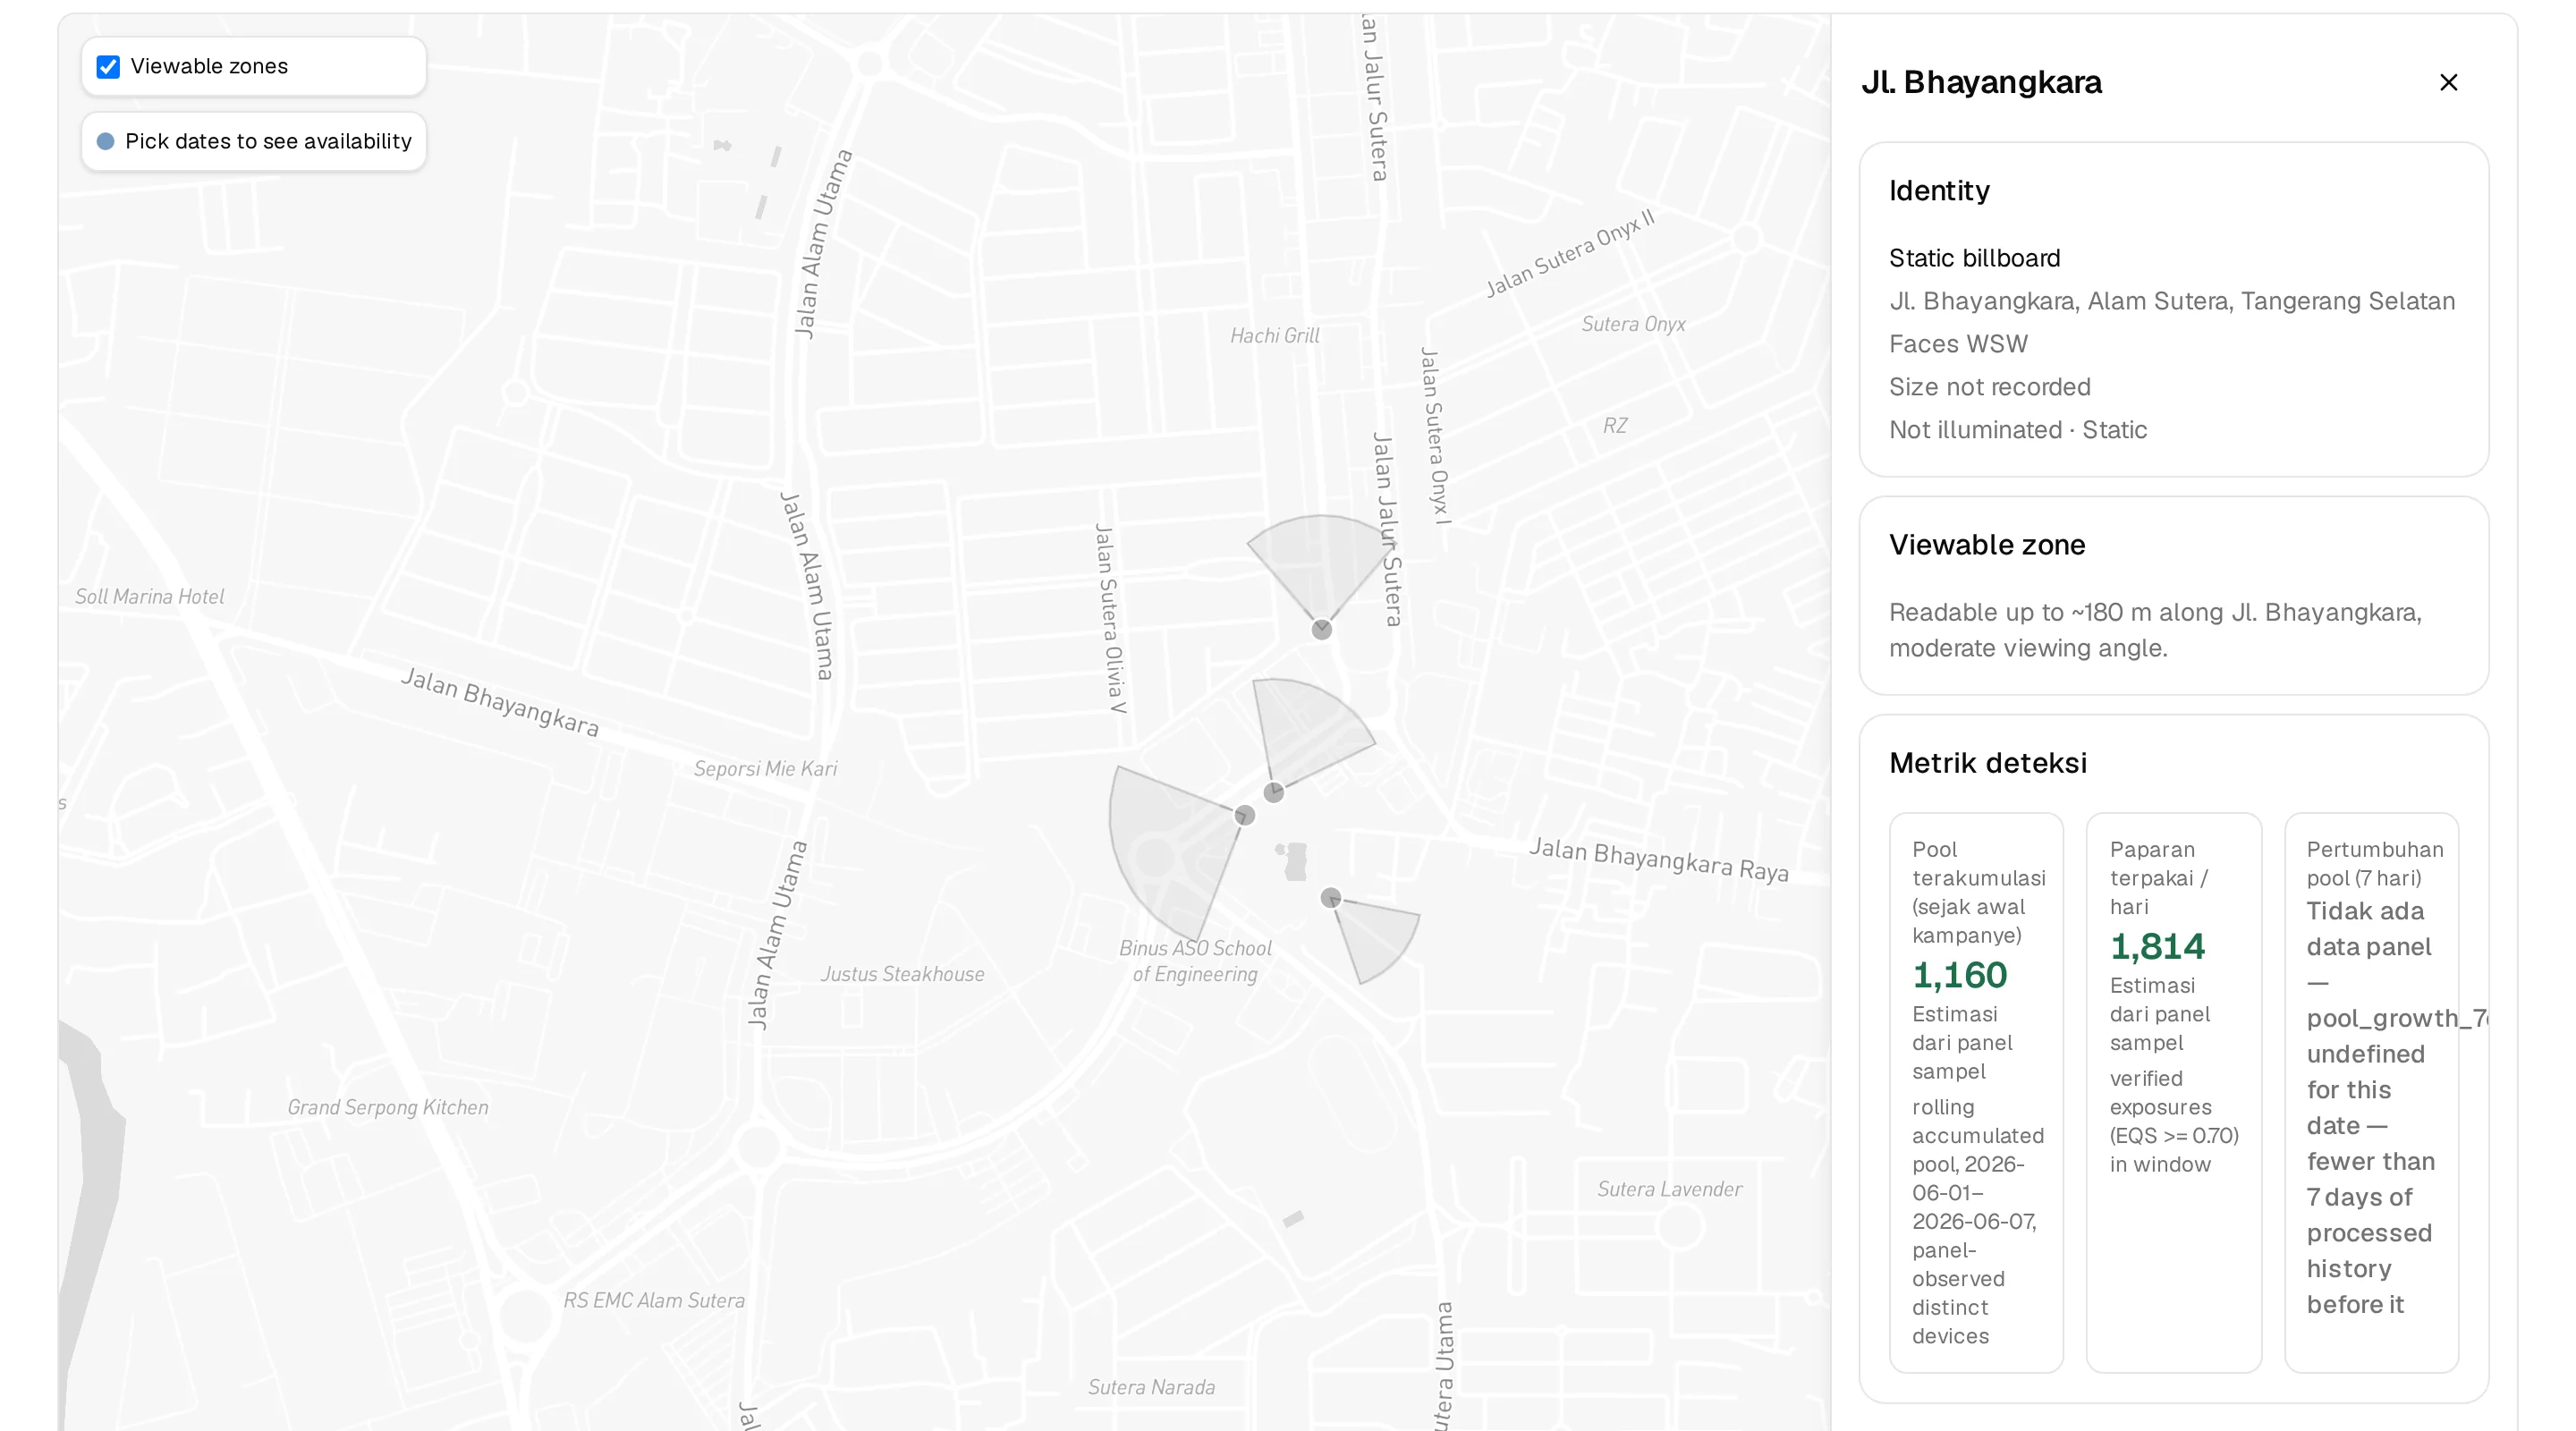
Task: Click the Viewable zone section heading
Action: coord(1986,545)
